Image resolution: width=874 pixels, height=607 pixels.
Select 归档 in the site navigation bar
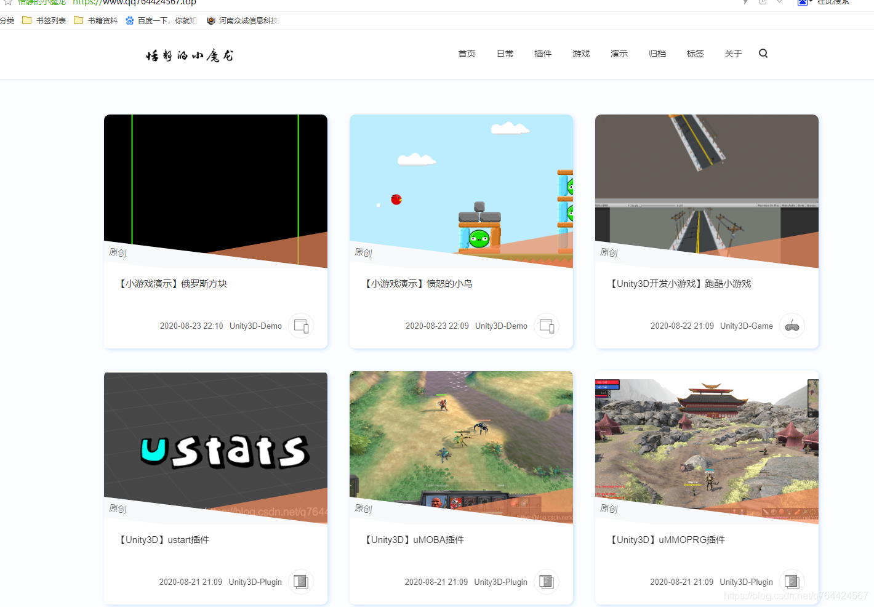point(657,54)
